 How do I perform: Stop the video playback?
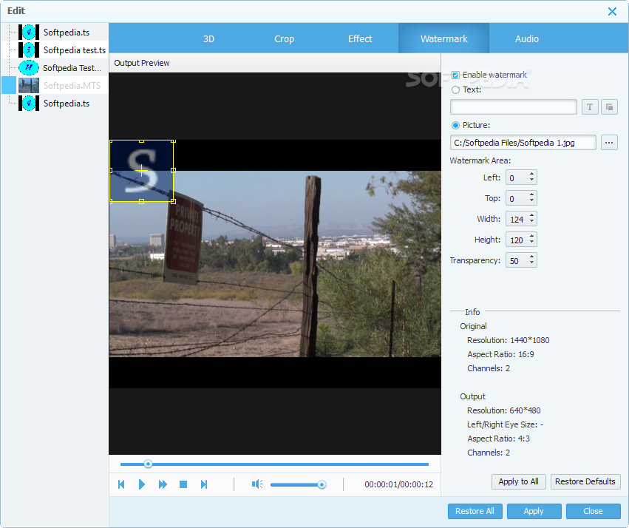click(183, 484)
